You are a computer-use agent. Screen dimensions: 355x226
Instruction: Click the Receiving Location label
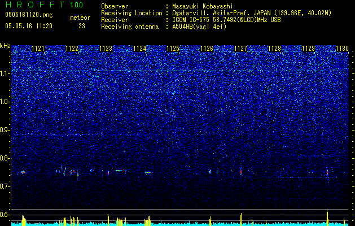(132, 13)
